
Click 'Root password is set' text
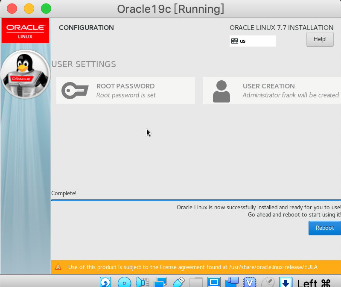126,95
